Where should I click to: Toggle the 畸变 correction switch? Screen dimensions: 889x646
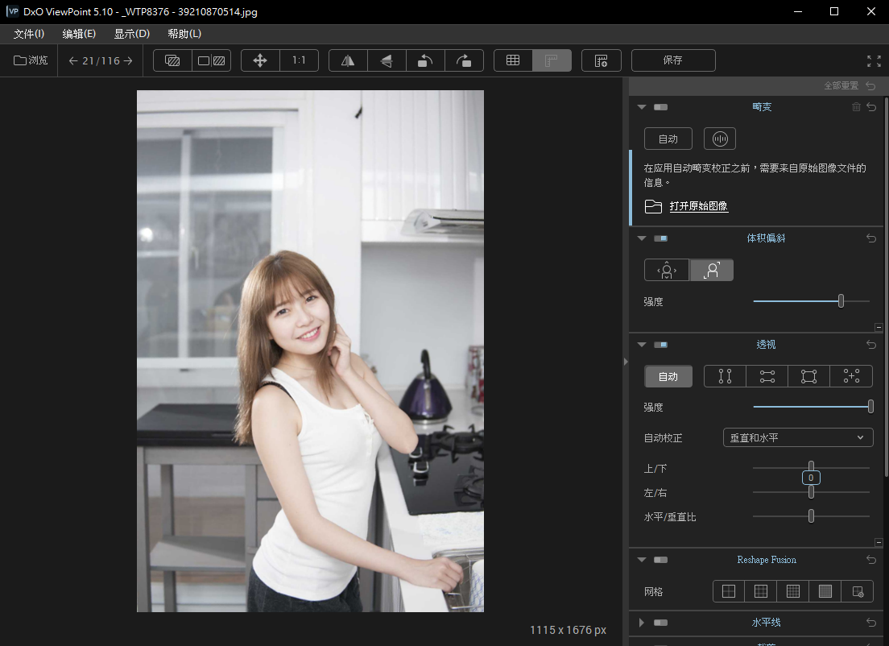click(661, 107)
